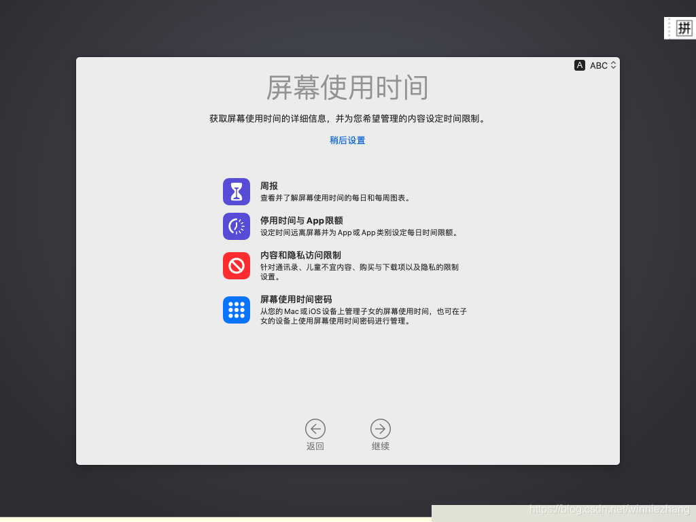
Task: Click the description 查看并了解屏幕使用时间的每日和每周图表
Action: coord(336,198)
